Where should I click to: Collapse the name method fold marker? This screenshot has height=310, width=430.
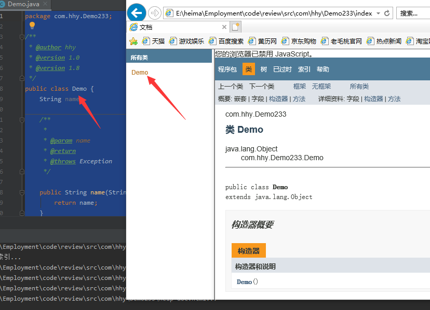click(x=22, y=192)
